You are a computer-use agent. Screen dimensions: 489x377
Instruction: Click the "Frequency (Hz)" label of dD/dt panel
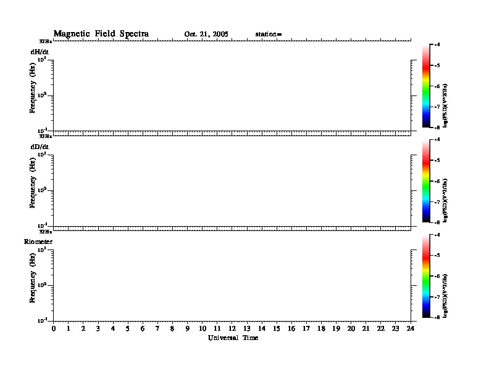tap(33, 183)
